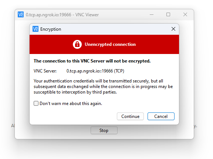Minimize the VNC Viewer window
Screen dimensions: 213x159
[152, 14]
